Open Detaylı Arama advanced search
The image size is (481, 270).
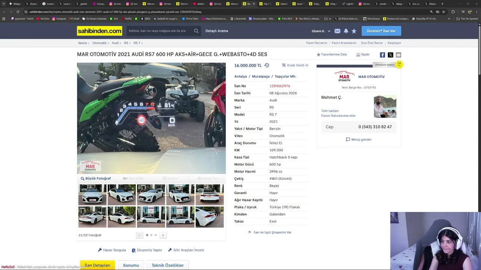[x=216, y=31]
